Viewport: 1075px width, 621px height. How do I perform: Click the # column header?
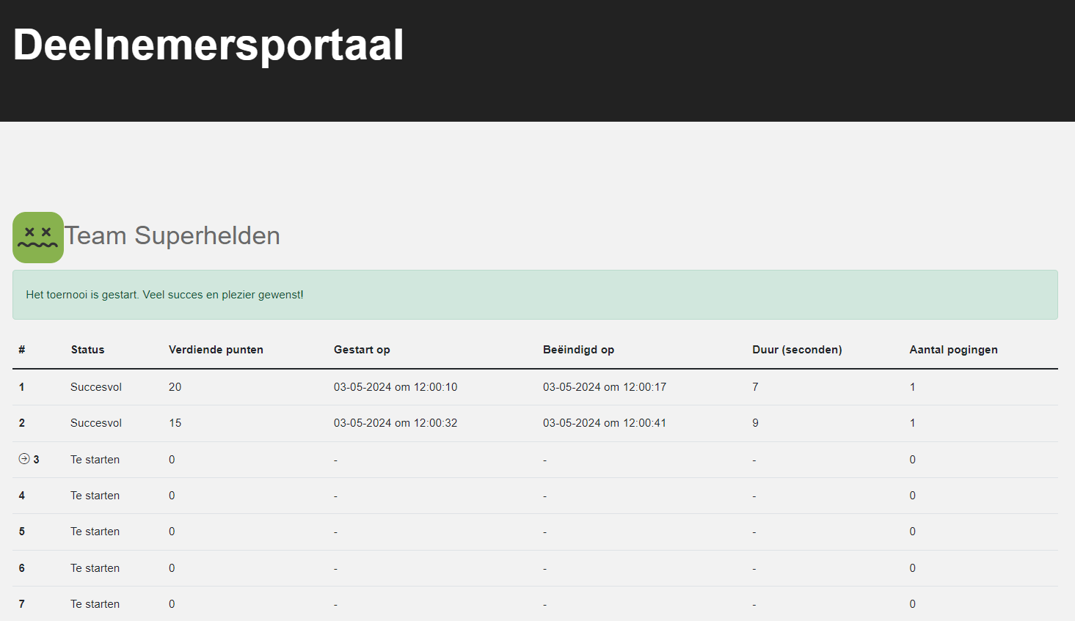[x=22, y=350]
